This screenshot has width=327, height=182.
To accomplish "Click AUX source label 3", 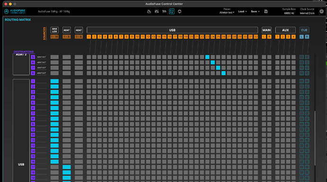I will (x=288, y=37).
